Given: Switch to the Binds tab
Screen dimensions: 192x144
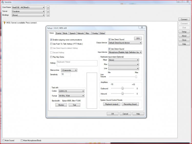Looking at the screenshot, I should 65,33.
